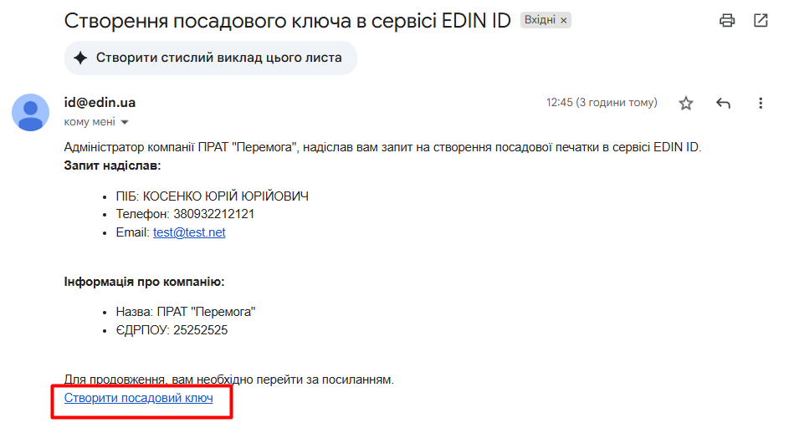
Task: Click the ЄДРПОУ code 25252525
Action: [x=200, y=330]
